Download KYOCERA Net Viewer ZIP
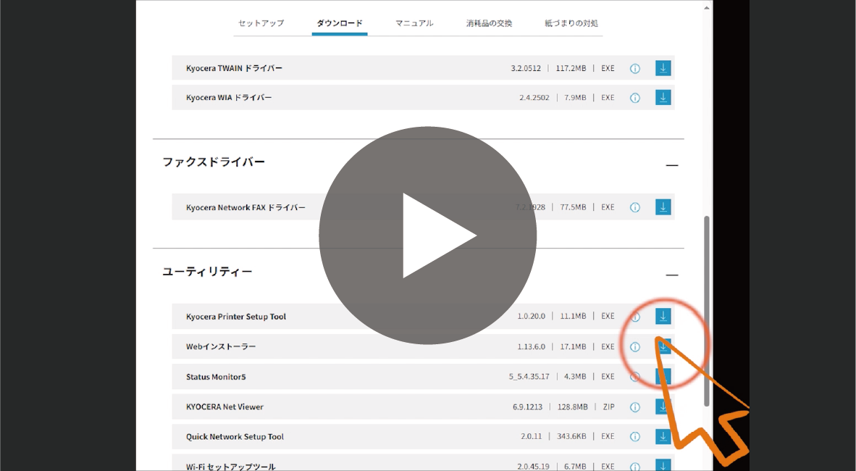The height and width of the screenshot is (471, 856). pos(663,407)
